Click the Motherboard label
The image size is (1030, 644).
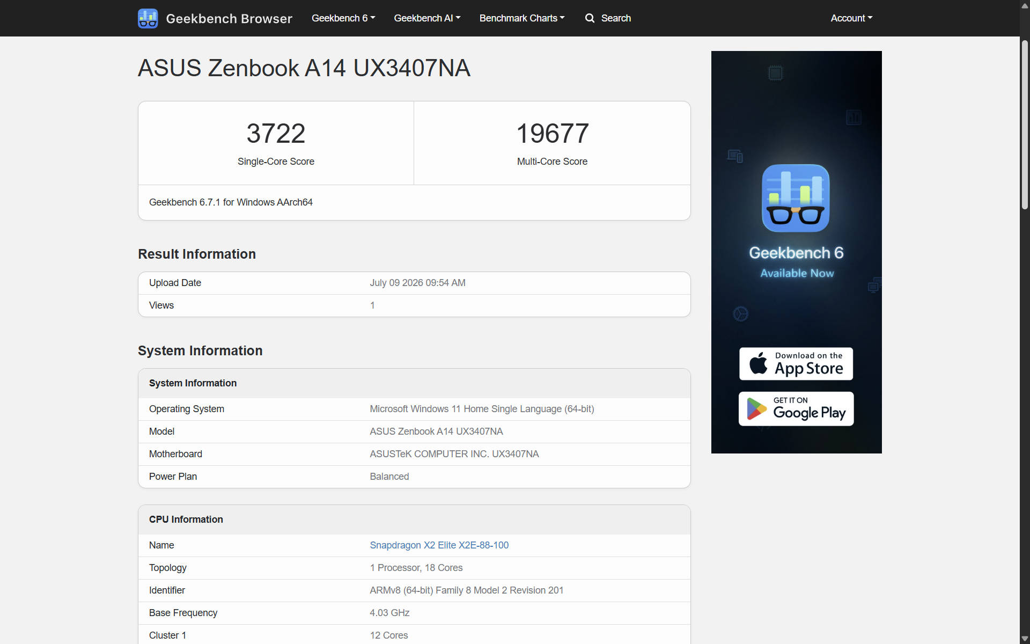pyautogui.click(x=175, y=454)
